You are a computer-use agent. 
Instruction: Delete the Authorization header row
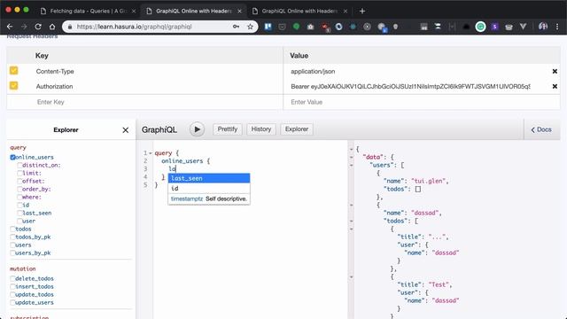555,87
